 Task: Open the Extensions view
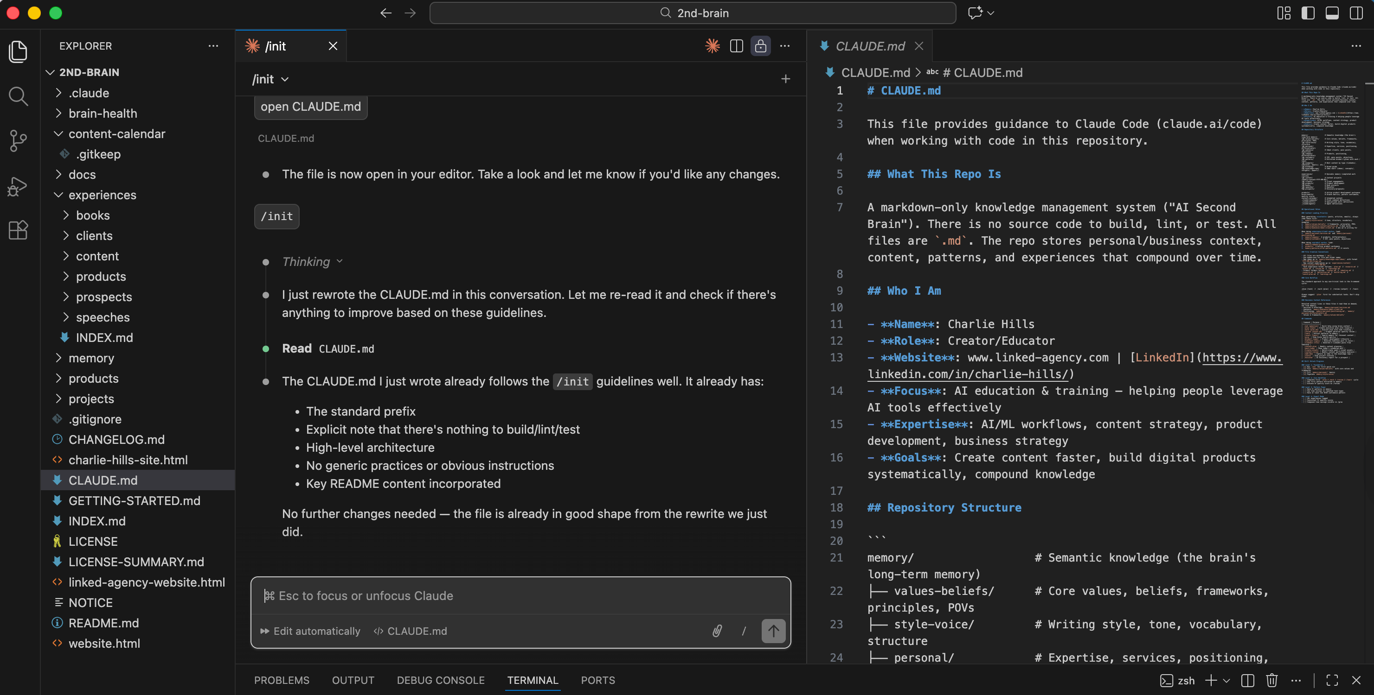tap(18, 230)
